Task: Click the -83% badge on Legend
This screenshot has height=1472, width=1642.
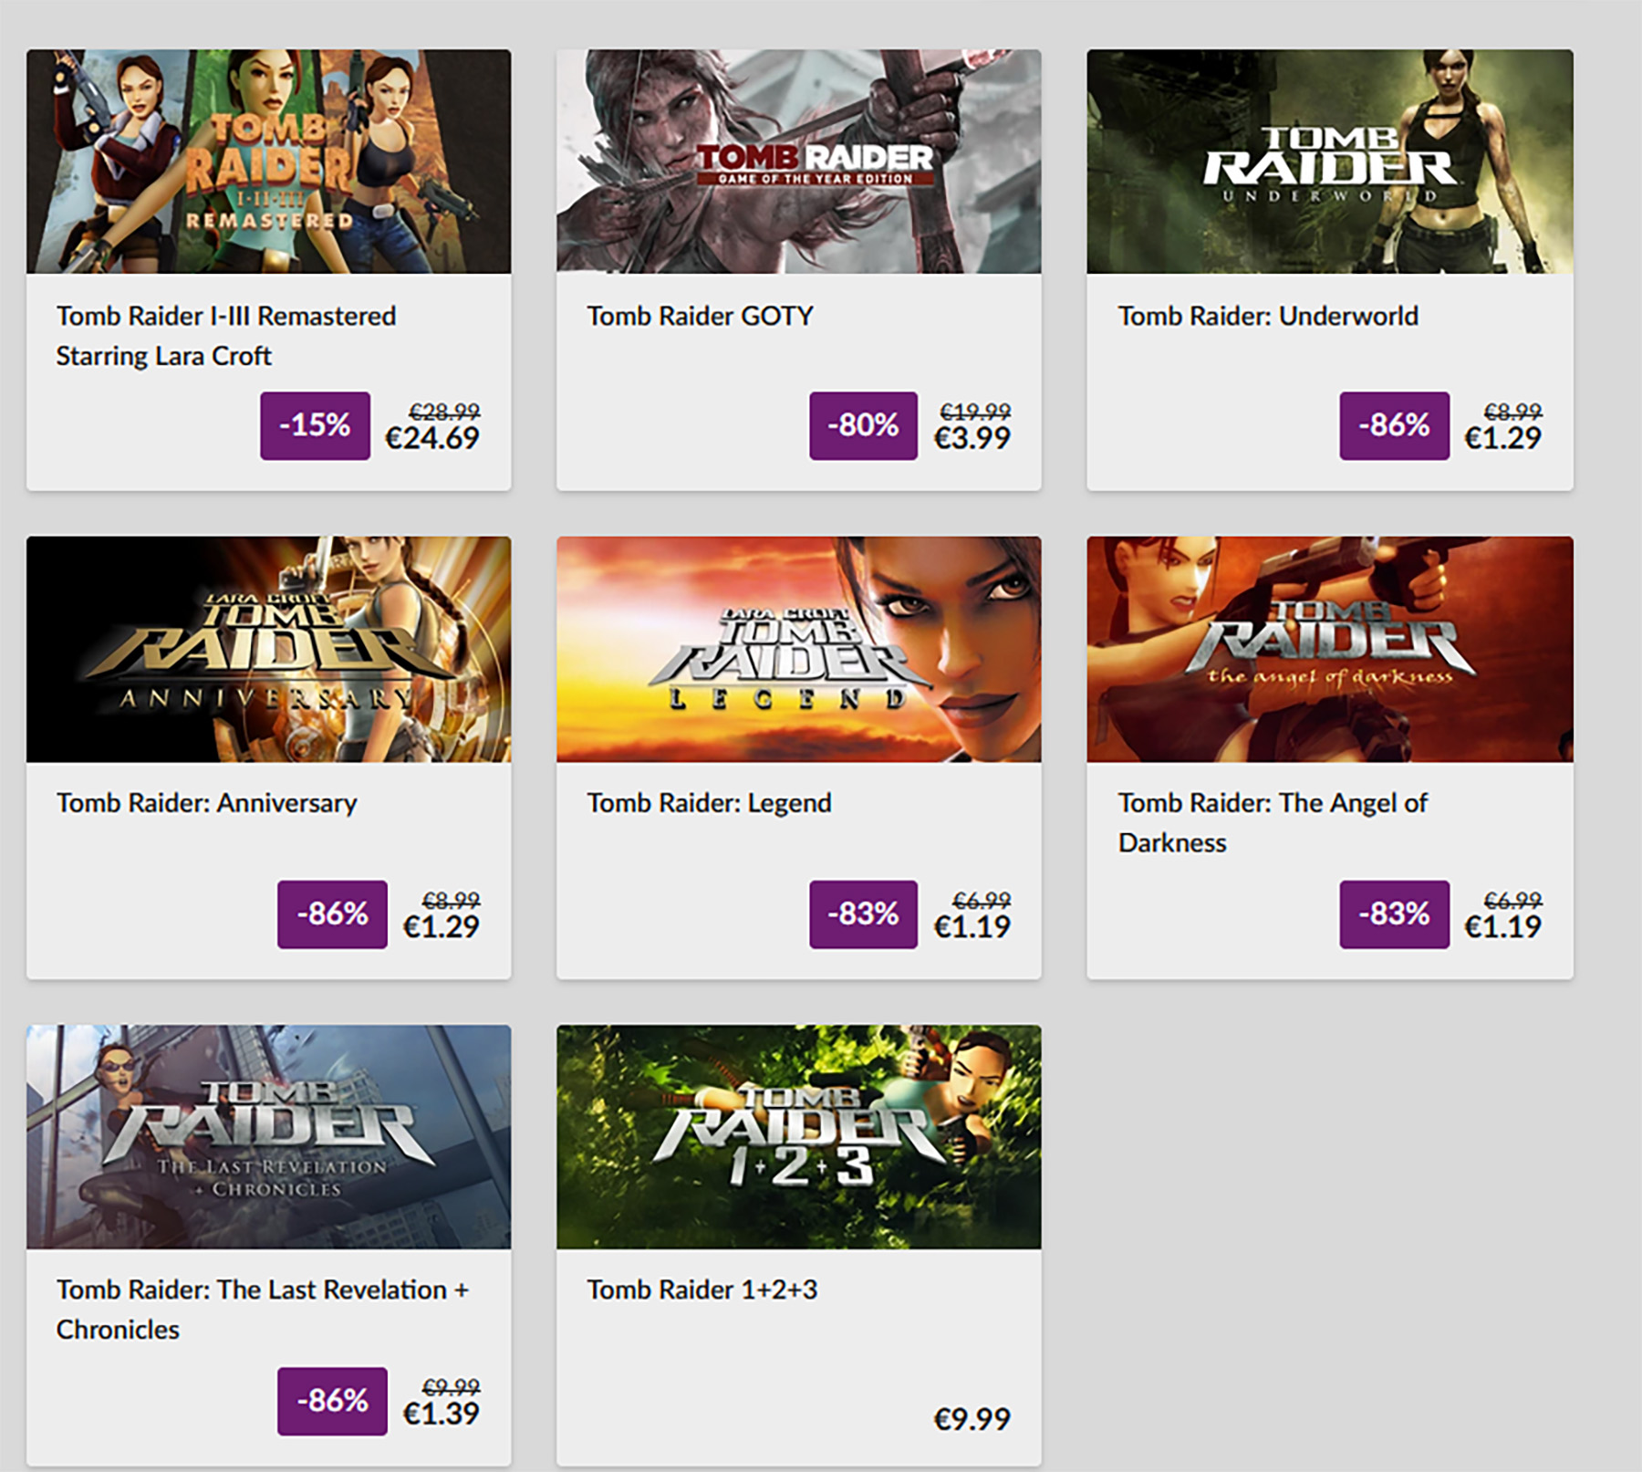Action: pyautogui.click(x=863, y=913)
